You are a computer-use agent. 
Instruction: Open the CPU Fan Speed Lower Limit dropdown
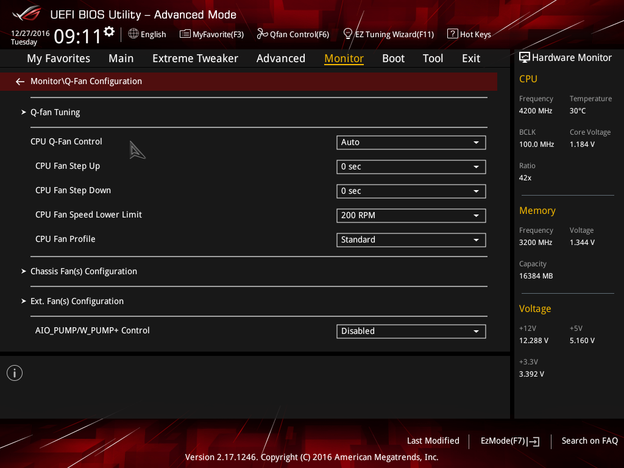411,215
